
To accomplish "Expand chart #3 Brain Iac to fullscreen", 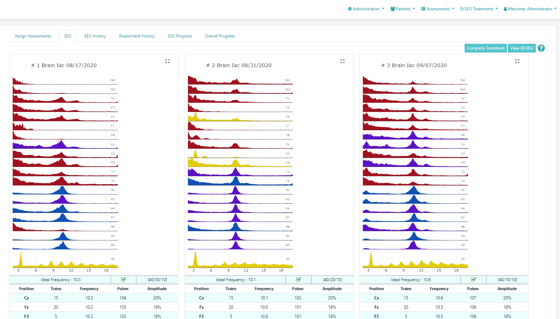I will coord(517,61).
